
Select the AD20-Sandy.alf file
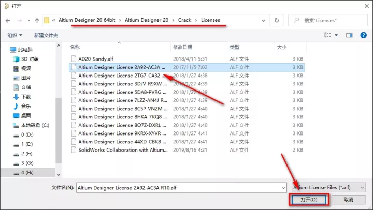click(97, 58)
